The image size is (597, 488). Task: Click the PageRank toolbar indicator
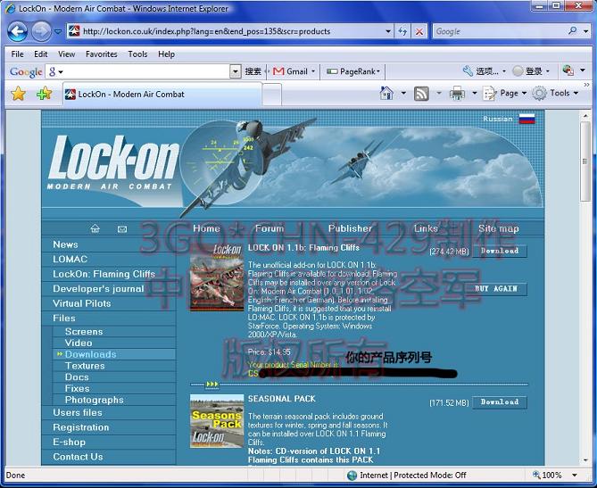coord(353,71)
